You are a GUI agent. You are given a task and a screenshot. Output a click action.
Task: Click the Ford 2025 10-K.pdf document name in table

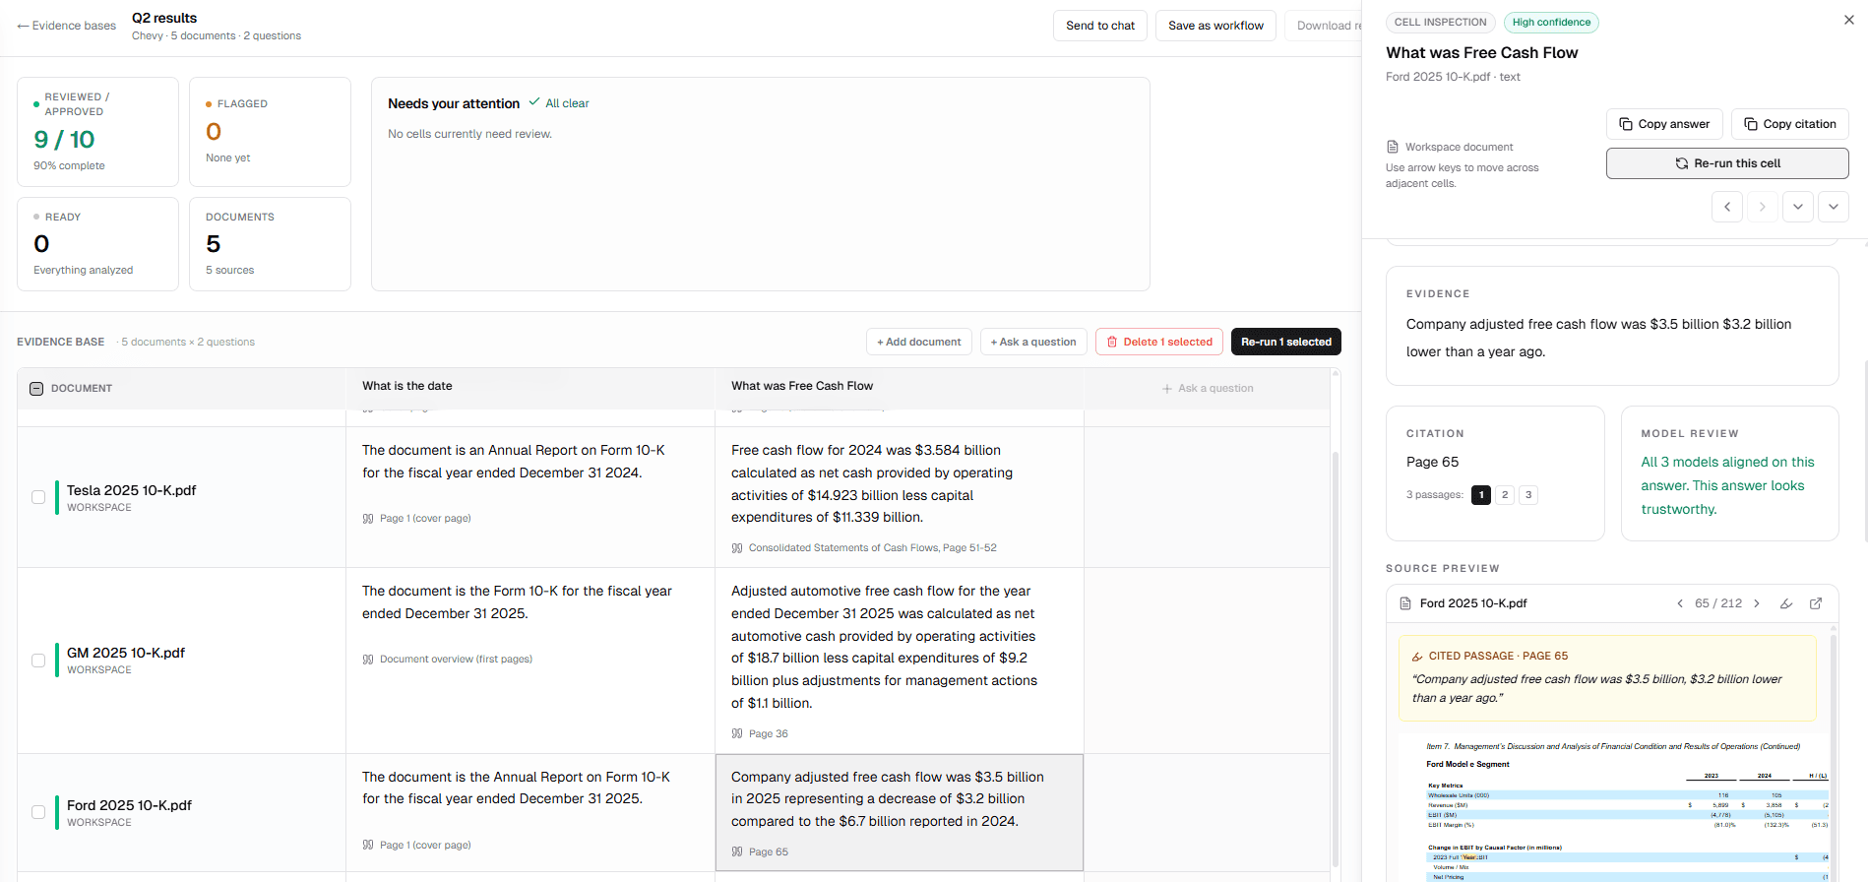[129, 805]
